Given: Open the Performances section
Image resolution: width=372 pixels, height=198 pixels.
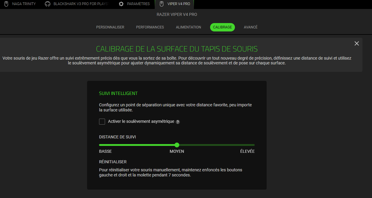Looking at the screenshot, I should 150,27.
